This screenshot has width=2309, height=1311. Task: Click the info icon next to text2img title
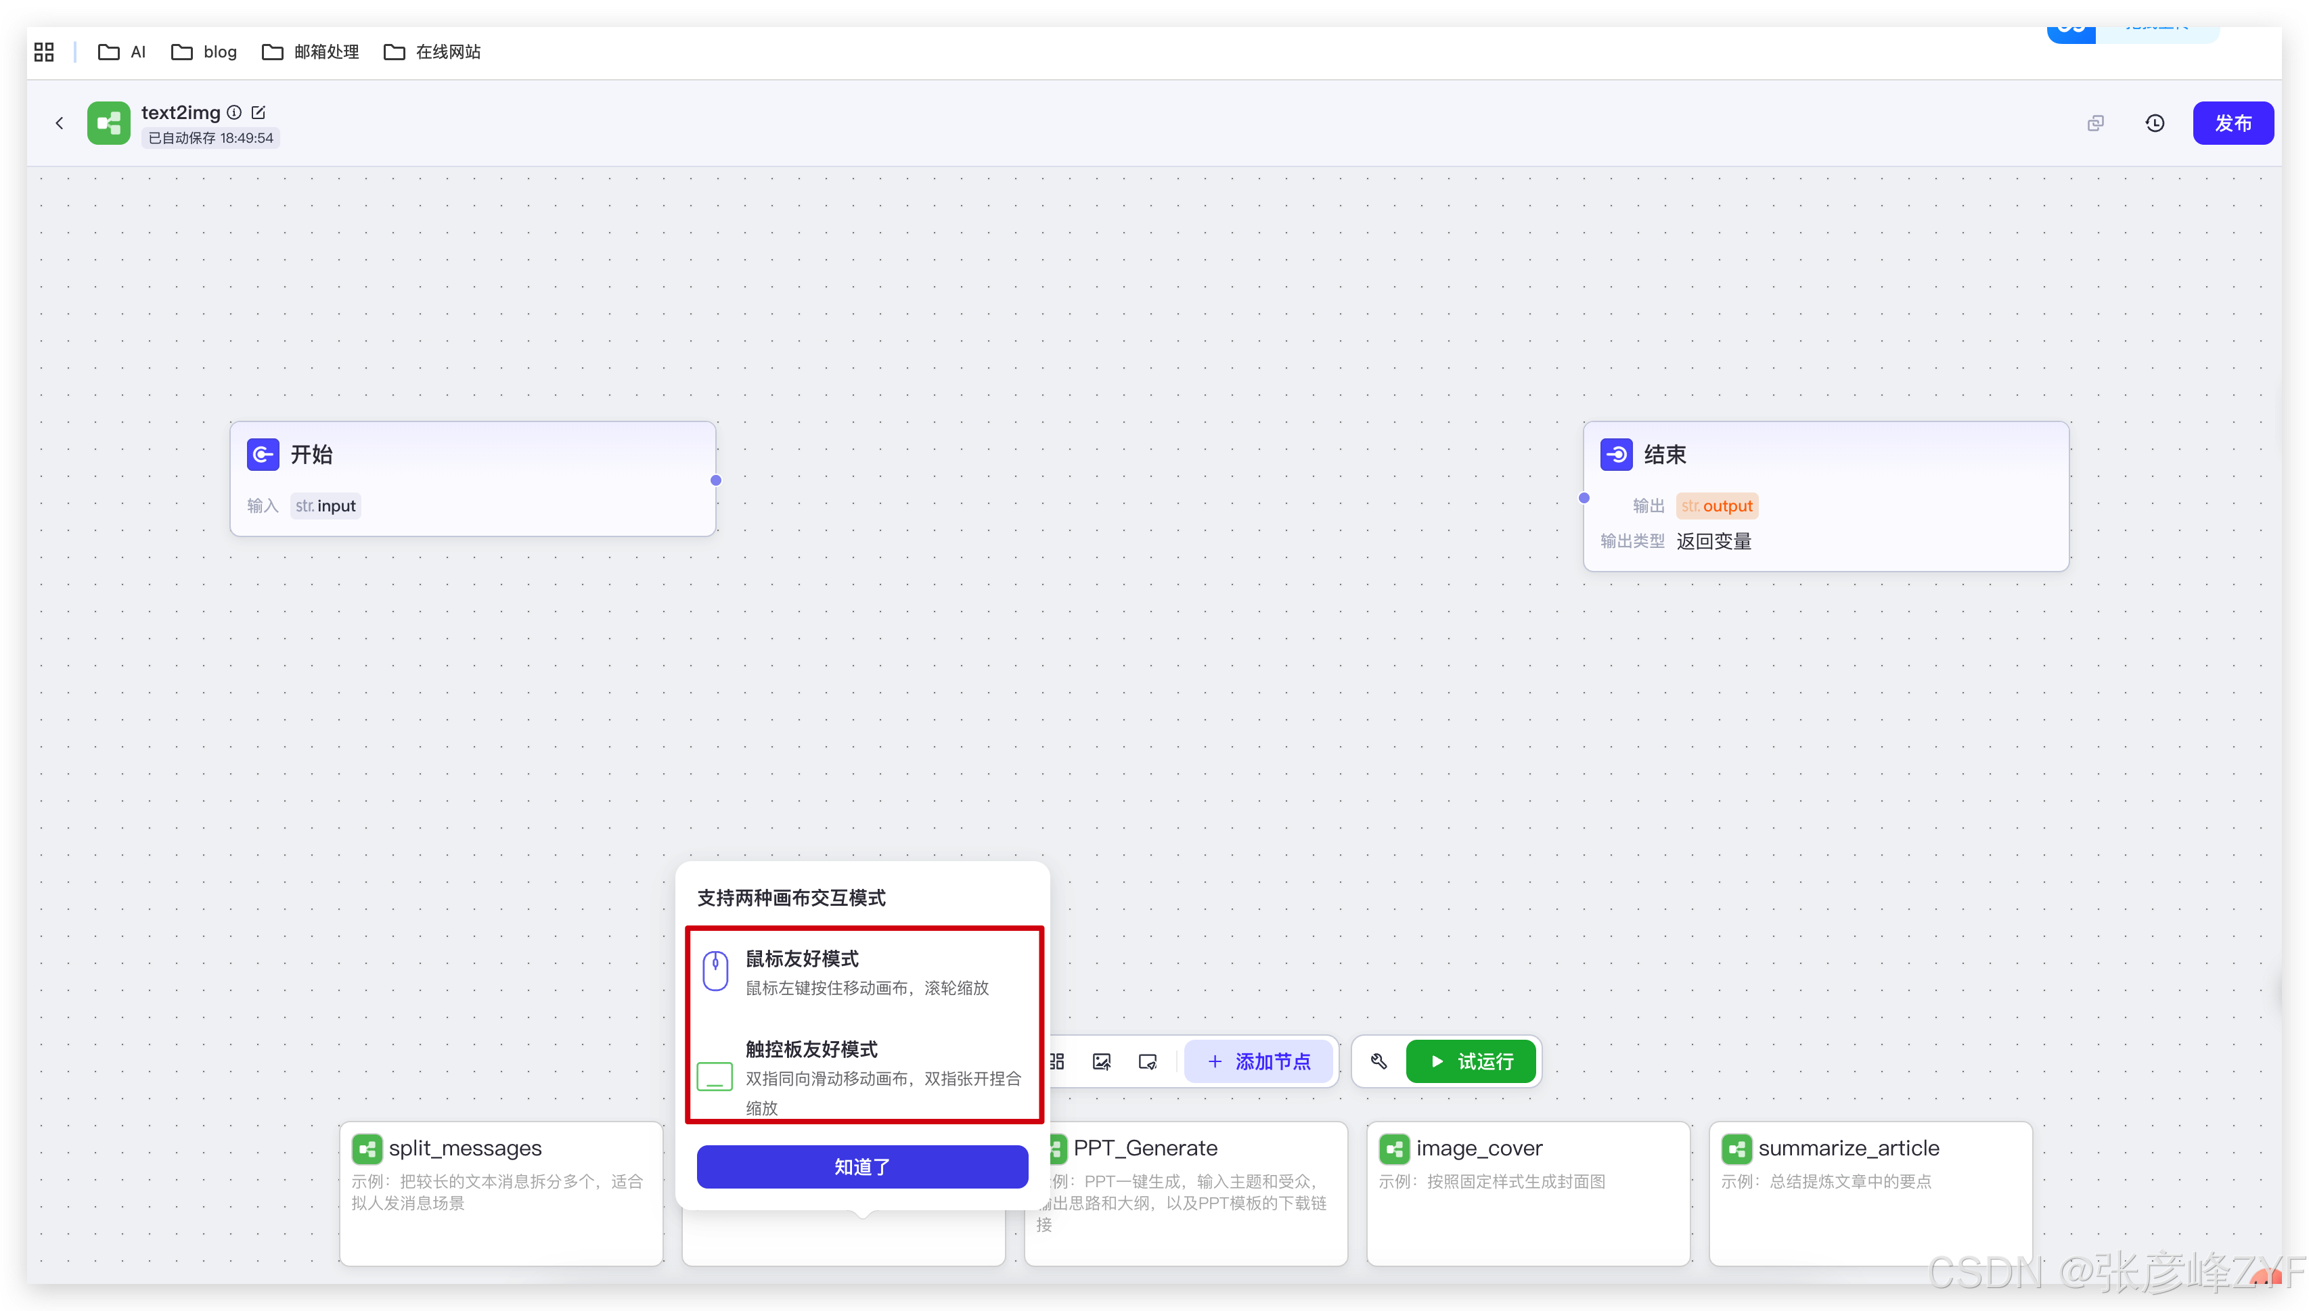pyautogui.click(x=234, y=112)
